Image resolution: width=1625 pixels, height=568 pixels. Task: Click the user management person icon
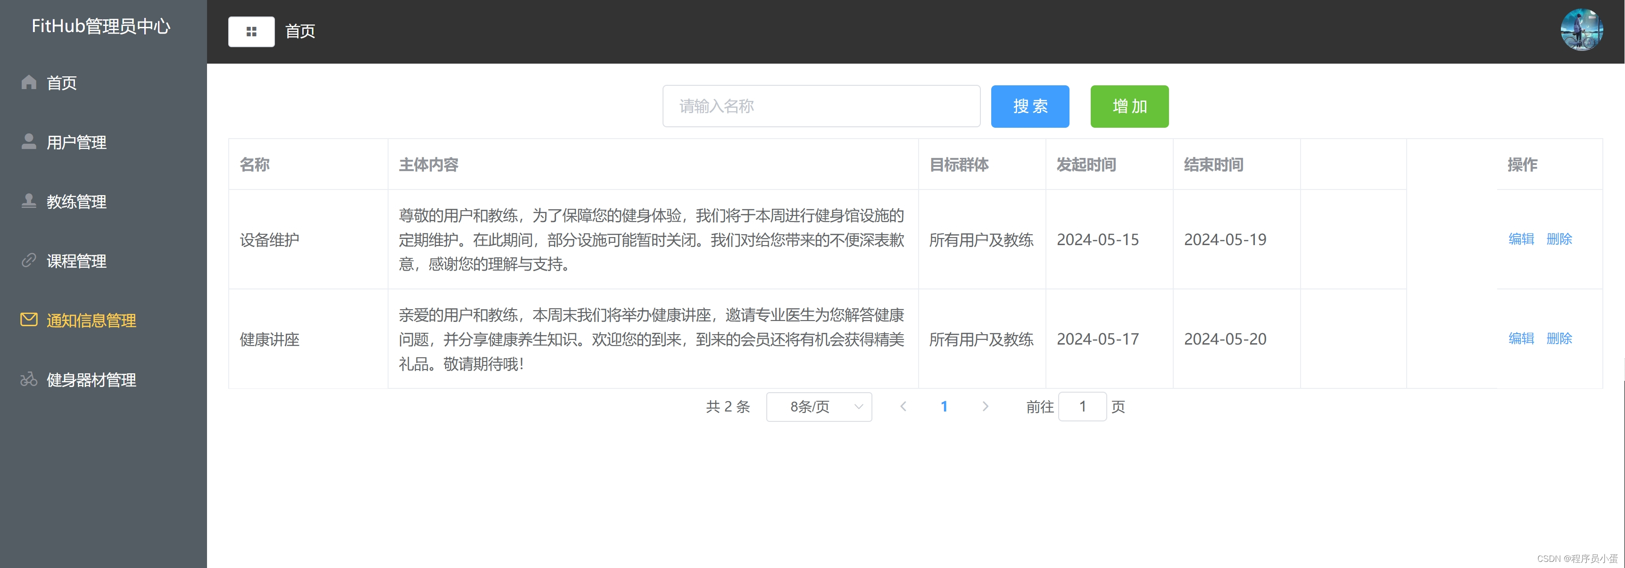(x=29, y=142)
